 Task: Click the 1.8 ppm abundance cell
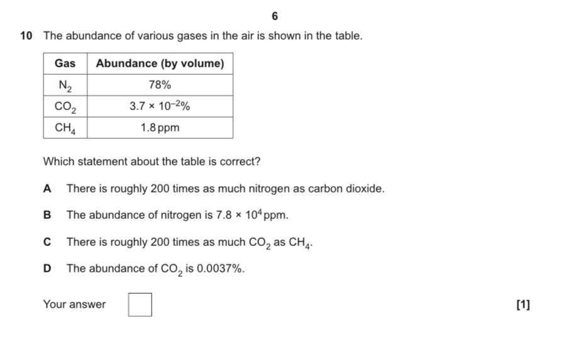tap(160, 128)
